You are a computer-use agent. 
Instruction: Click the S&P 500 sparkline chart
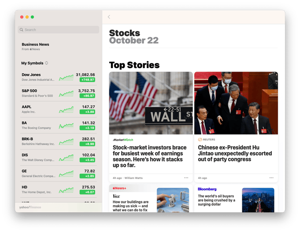(66, 94)
